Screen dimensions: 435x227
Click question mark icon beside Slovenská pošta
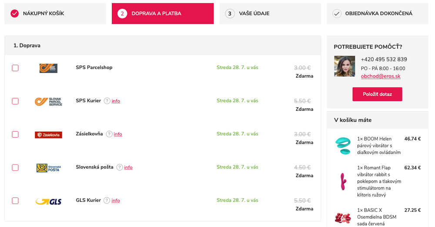120,168
